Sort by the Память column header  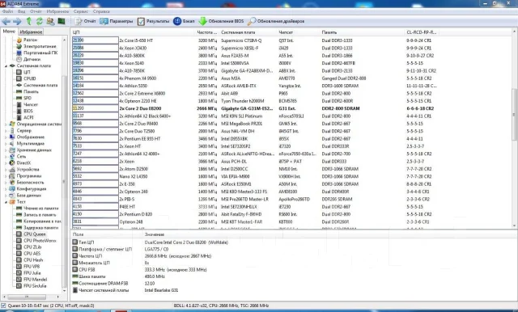click(x=329, y=32)
